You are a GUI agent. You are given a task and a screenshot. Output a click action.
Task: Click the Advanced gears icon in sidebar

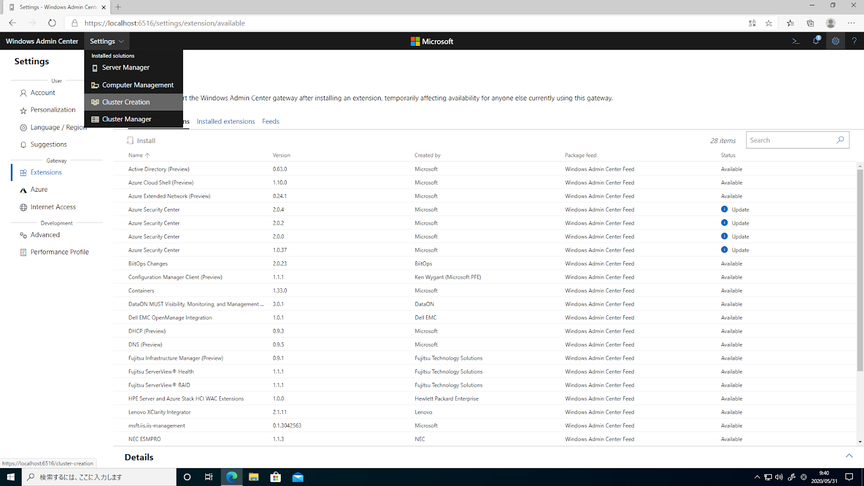23,235
